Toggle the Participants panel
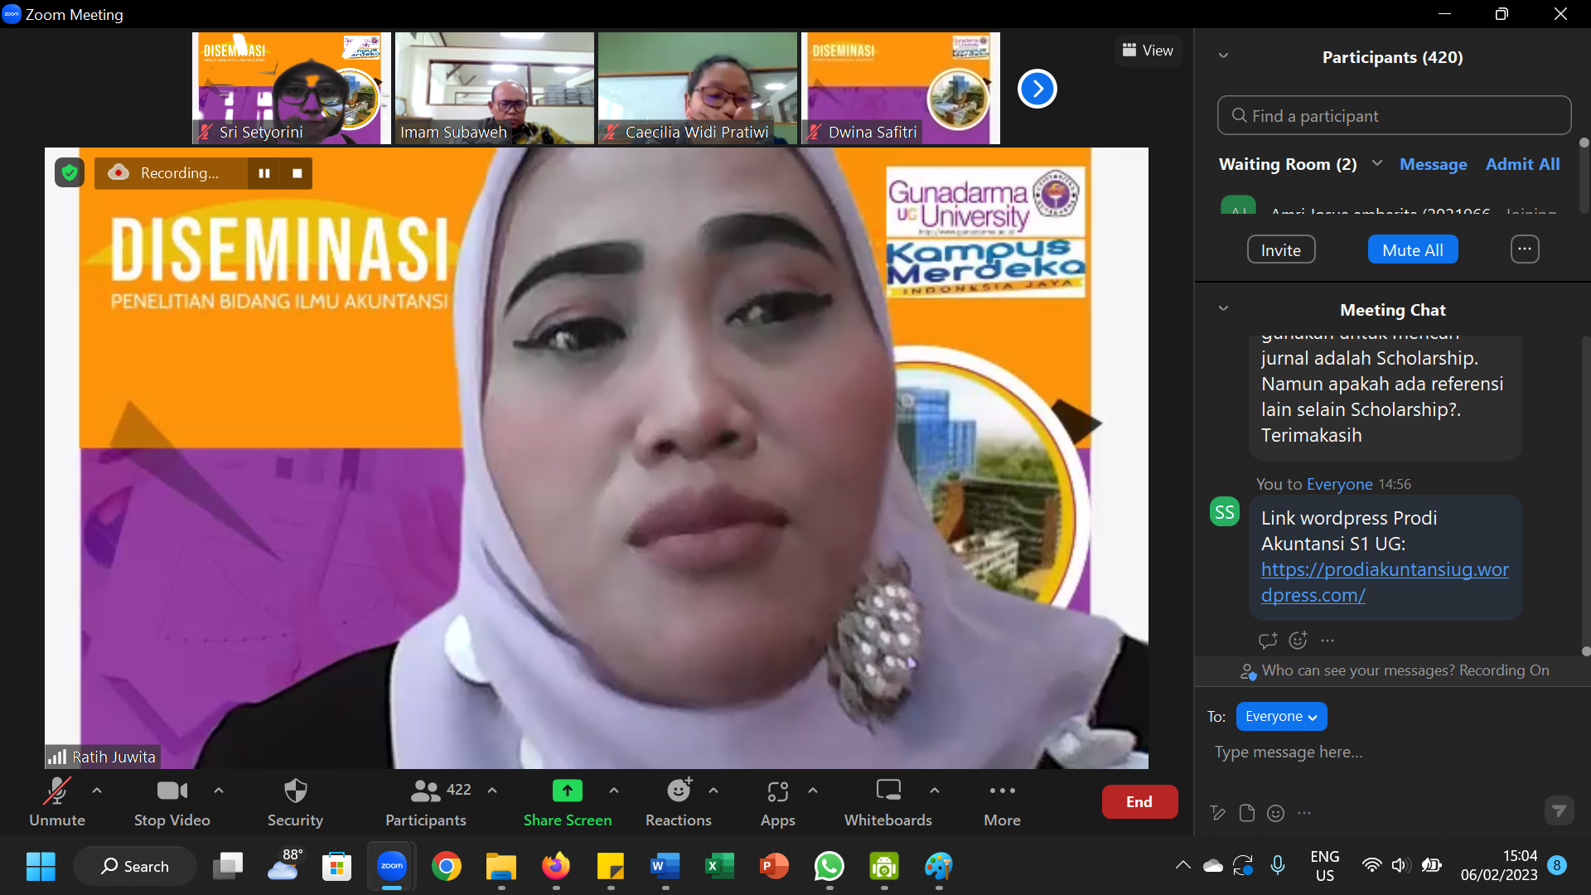The image size is (1591, 895). 426,801
